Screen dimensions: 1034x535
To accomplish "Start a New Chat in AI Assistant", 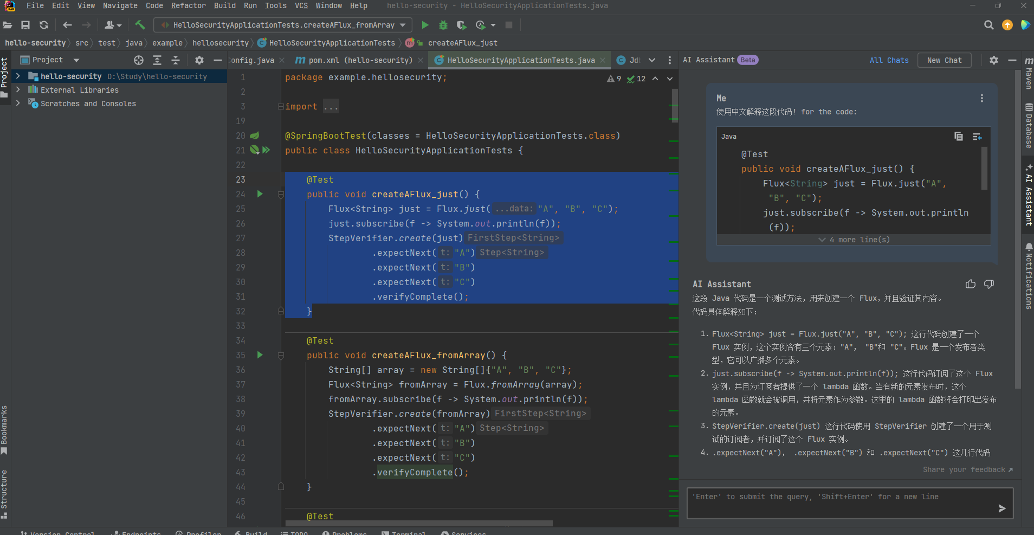I will (x=944, y=60).
